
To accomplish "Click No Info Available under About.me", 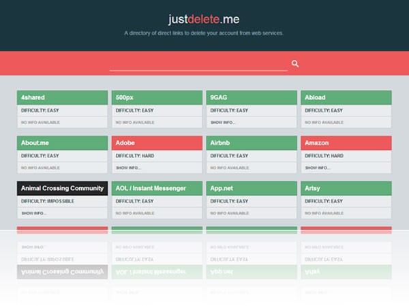I will pos(40,168).
